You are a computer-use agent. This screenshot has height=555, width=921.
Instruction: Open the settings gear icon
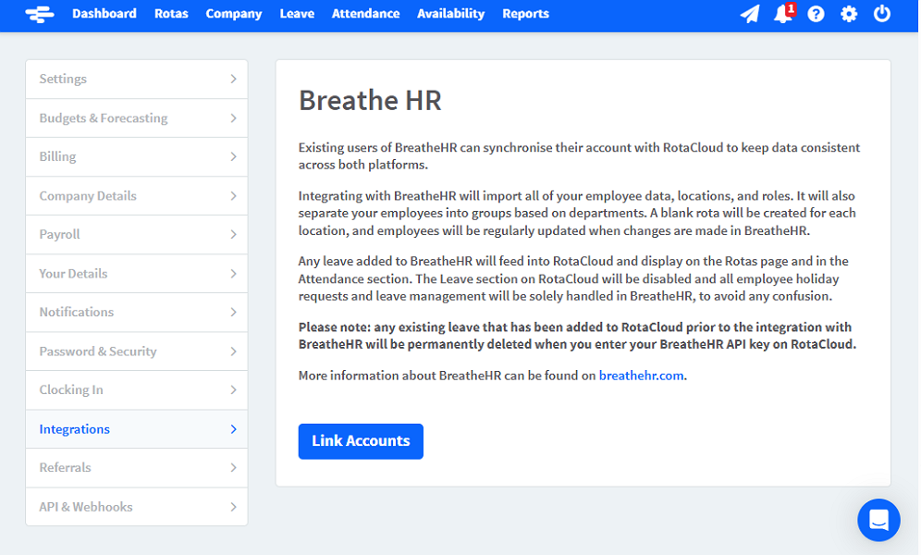pyautogui.click(x=849, y=14)
